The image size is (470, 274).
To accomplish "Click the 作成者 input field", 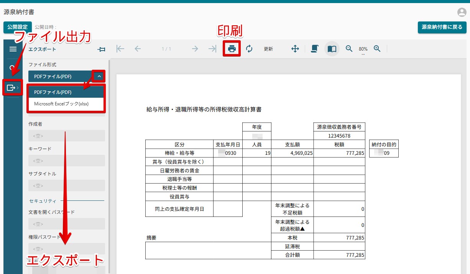I will click(x=67, y=136).
